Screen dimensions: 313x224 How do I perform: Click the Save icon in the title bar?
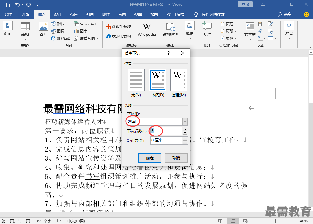pos(8,4)
